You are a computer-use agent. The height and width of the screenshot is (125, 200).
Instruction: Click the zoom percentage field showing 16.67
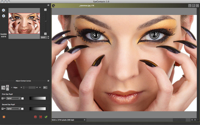click(x=44, y=37)
